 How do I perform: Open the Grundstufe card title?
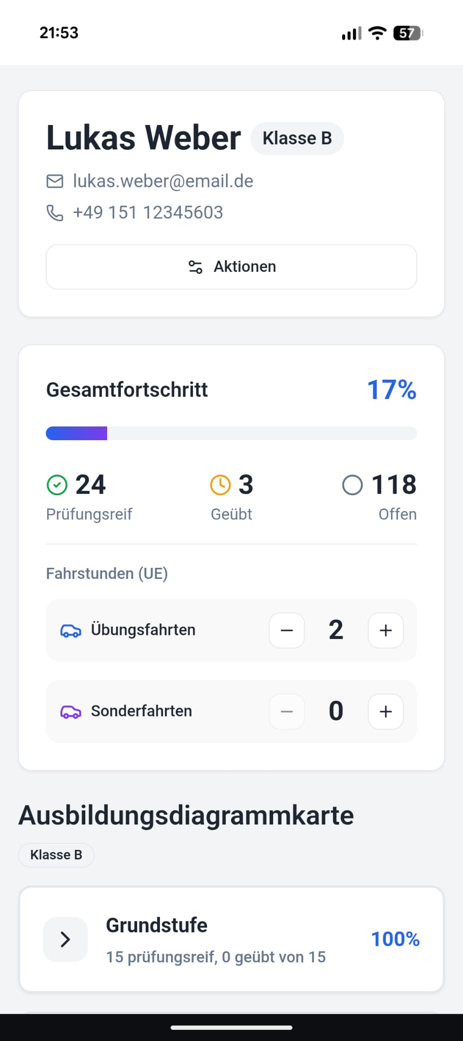coord(156,926)
